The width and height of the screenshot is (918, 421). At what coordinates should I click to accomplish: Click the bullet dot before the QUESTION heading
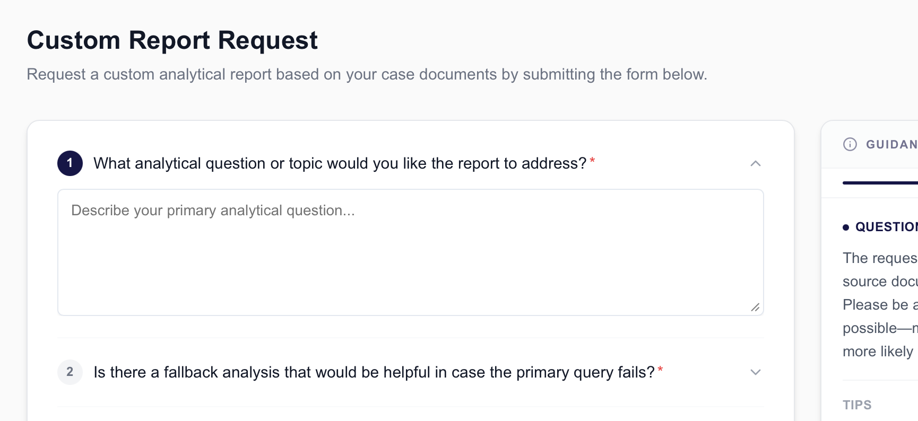846,226
